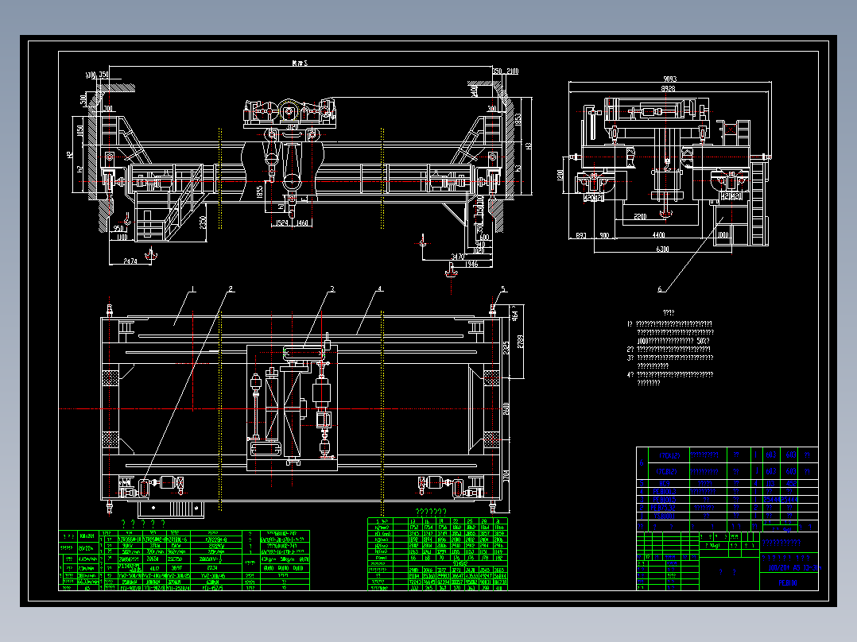Click the hook symbol above 2474 dimension
The height and width of the screenshot is (642, 857).
coord(151,253)
